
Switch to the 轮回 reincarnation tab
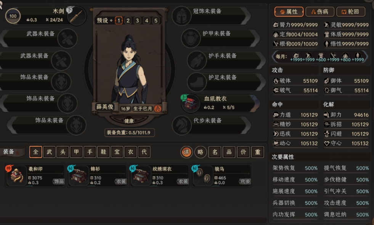(x=351, y=12)
